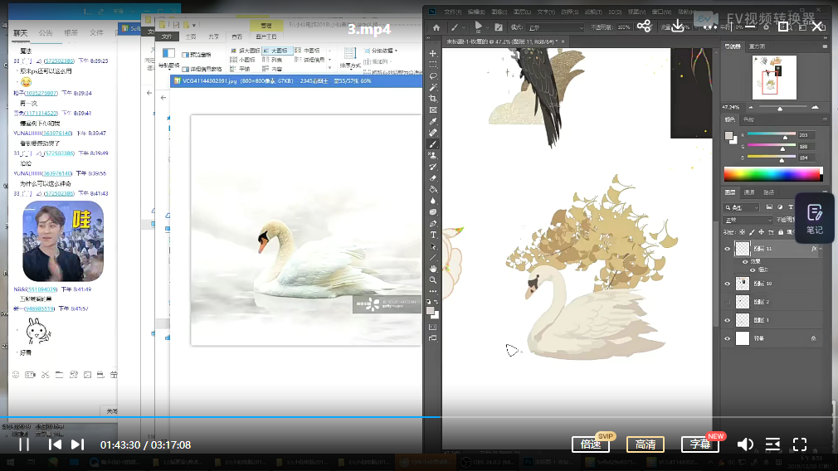Viewport: 838px width, 471px height.
Task: Select the Pen tool
Action: [x=433, y=224]
